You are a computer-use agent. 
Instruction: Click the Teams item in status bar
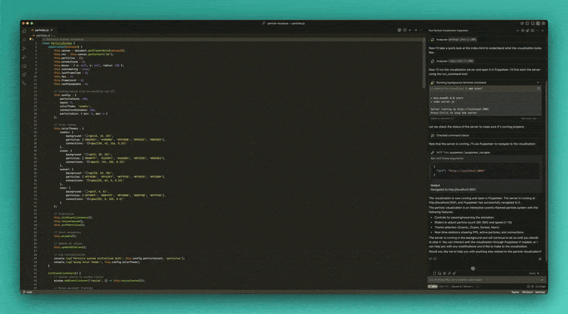pyautogui.click(x=515, y=291)
